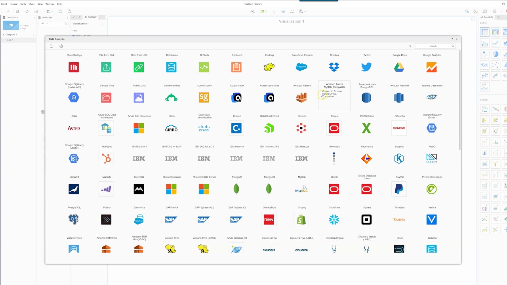
Task: Select the Pivotal Greenplum connector
Action: click(x=431, y=189)
